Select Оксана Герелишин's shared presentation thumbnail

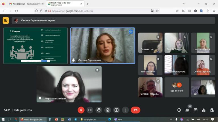point(35,45)
